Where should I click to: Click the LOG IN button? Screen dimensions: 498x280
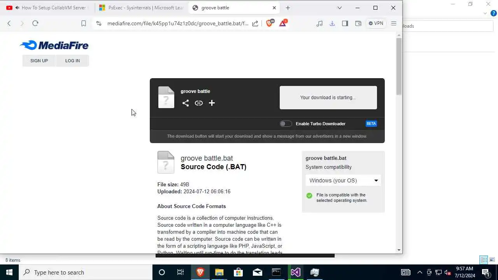point(72,61)
